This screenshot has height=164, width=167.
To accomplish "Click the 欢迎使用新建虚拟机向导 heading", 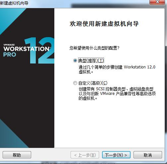I will (104, 24).
